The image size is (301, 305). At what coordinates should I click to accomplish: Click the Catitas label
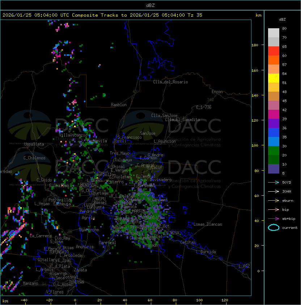[188, 242]
